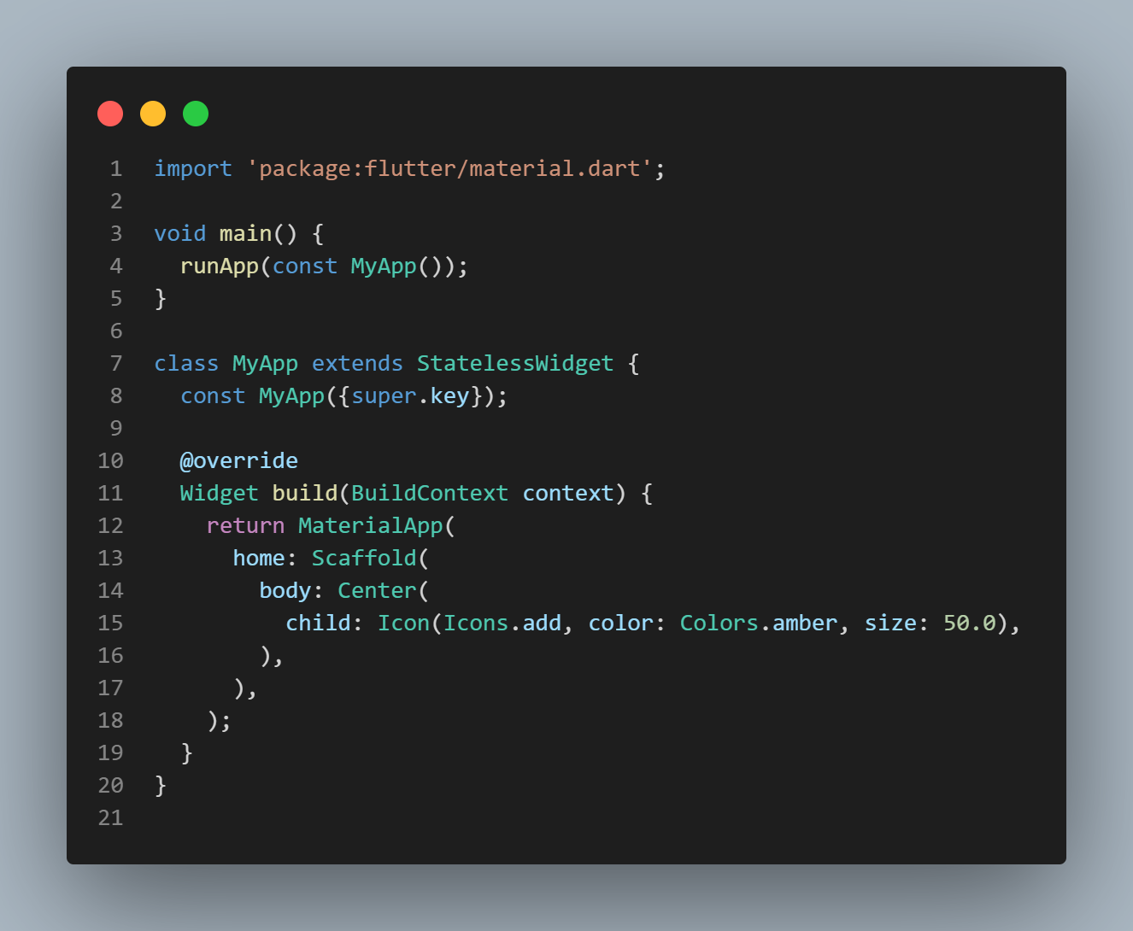Click StatelessWidget in the class declaration

click(515, 363)
